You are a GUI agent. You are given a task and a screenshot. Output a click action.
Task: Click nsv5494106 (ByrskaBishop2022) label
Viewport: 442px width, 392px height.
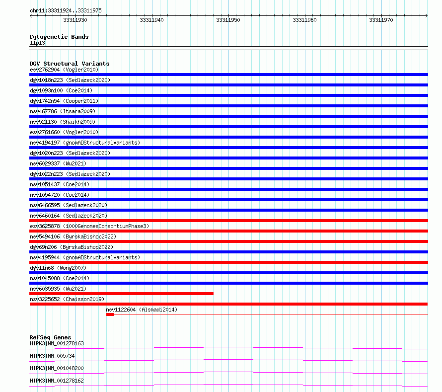point(73,236)
